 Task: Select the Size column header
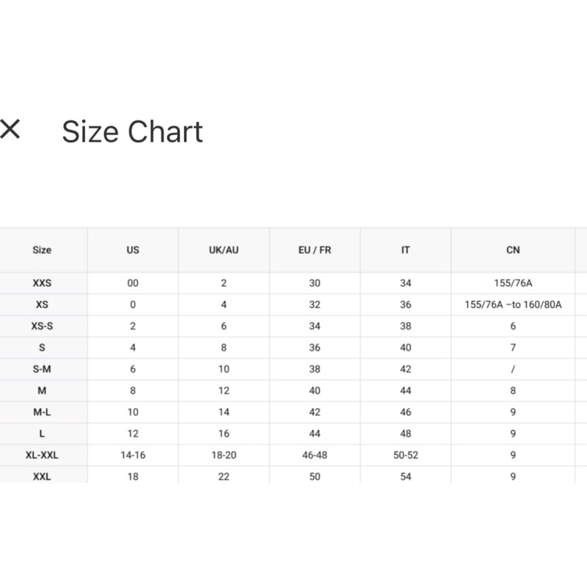42,250
